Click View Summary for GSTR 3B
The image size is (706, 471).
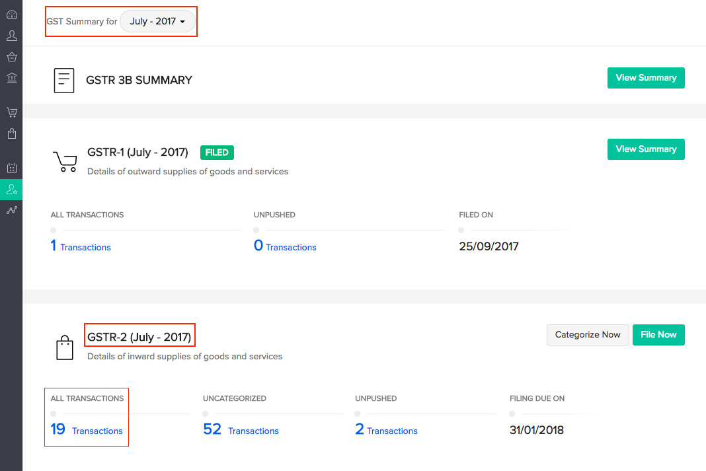pyautogui.click(x=645, y=78)
